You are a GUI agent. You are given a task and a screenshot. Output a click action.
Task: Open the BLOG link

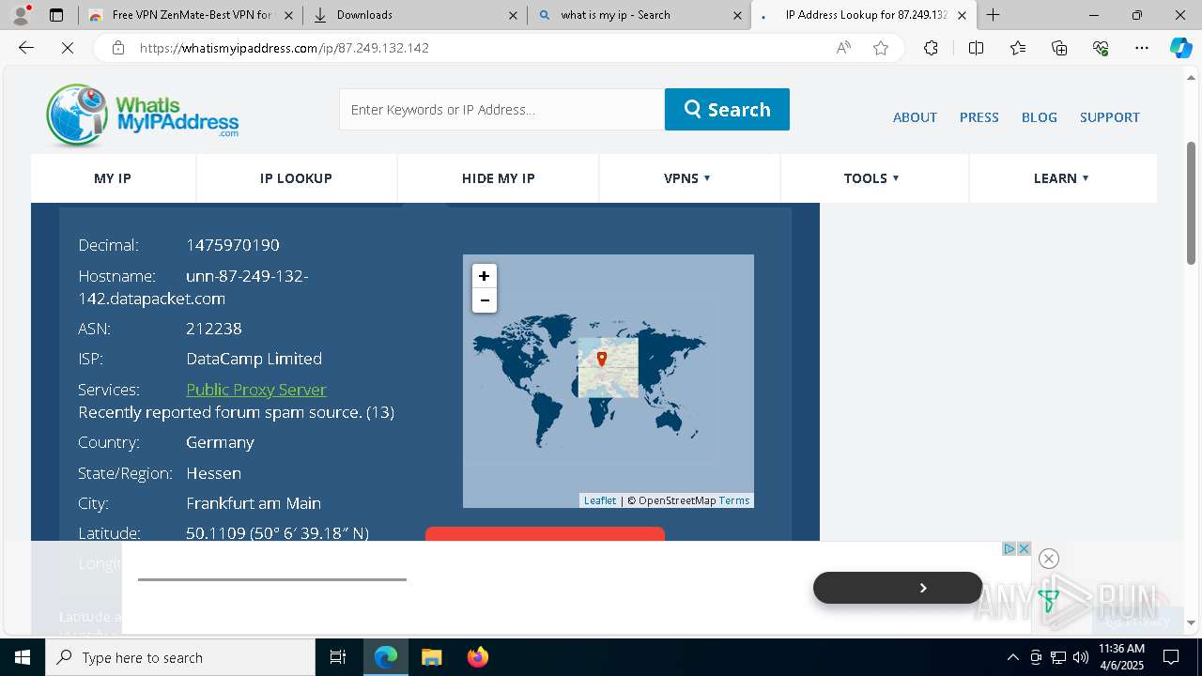(1039, 117)
